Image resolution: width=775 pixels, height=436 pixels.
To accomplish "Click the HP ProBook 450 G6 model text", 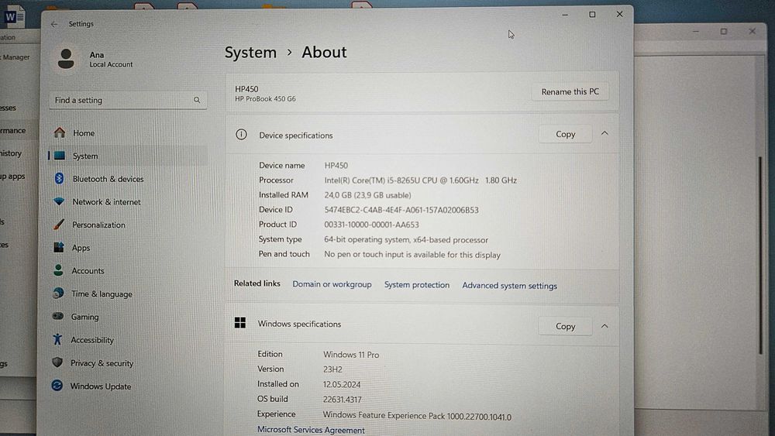I will (x=265, y=99).
